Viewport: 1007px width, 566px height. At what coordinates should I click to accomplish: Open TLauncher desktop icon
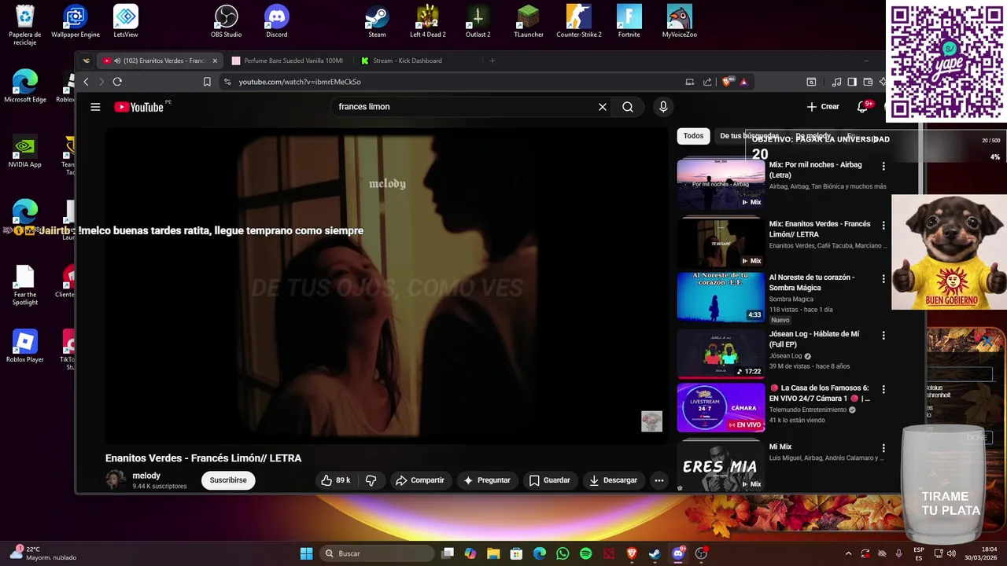coord(529,21)
